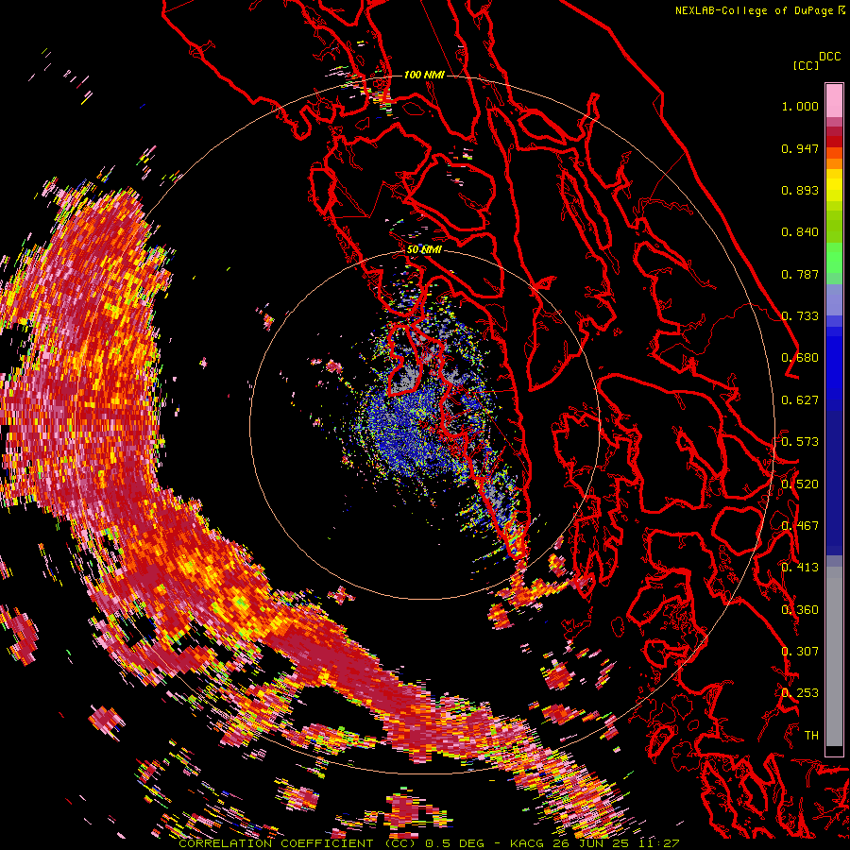Click the 1.000 value on the color scale

pos(800,106)
